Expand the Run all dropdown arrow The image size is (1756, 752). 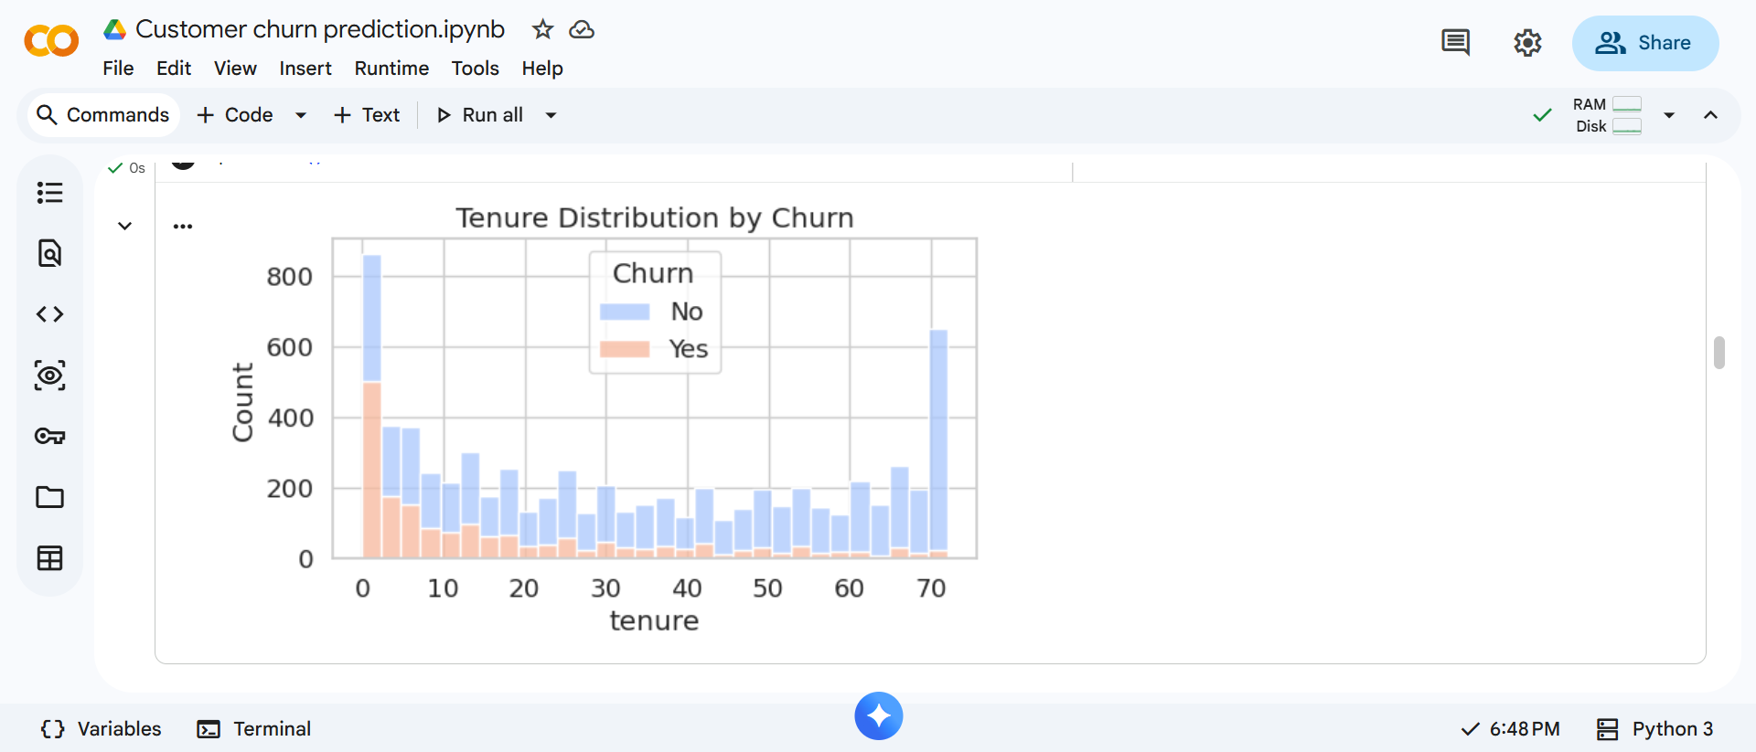551,115
